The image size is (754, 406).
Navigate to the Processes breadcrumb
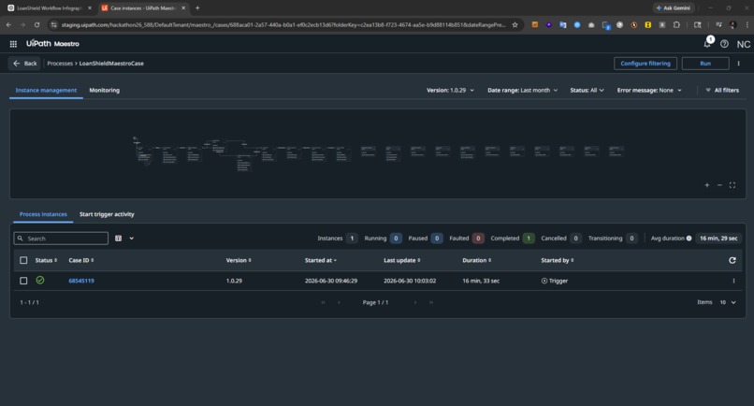click(x=60, y=64)
